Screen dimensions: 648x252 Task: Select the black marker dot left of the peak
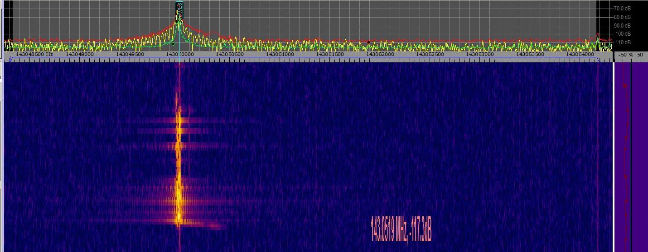173,44
